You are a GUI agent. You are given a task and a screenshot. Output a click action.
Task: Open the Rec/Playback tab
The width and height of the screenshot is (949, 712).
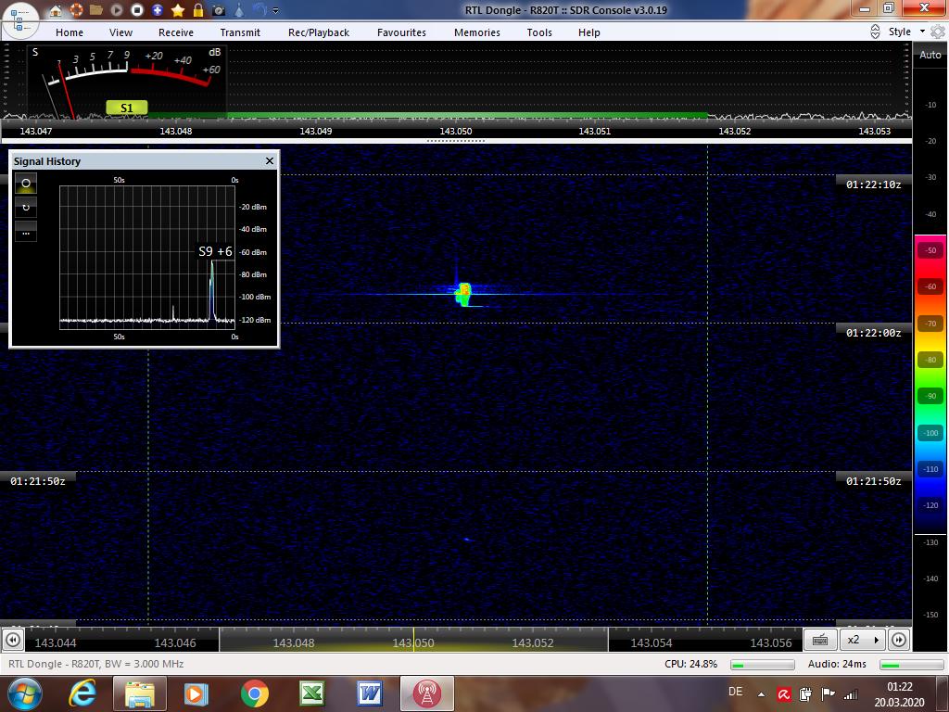(x=319, y=32)
